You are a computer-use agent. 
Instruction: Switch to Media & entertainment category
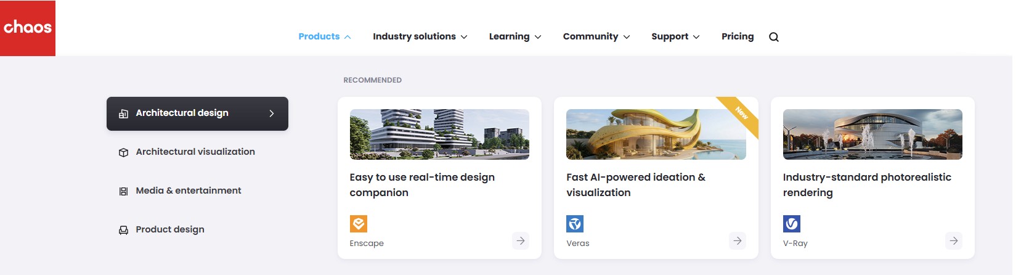(188, 191)
